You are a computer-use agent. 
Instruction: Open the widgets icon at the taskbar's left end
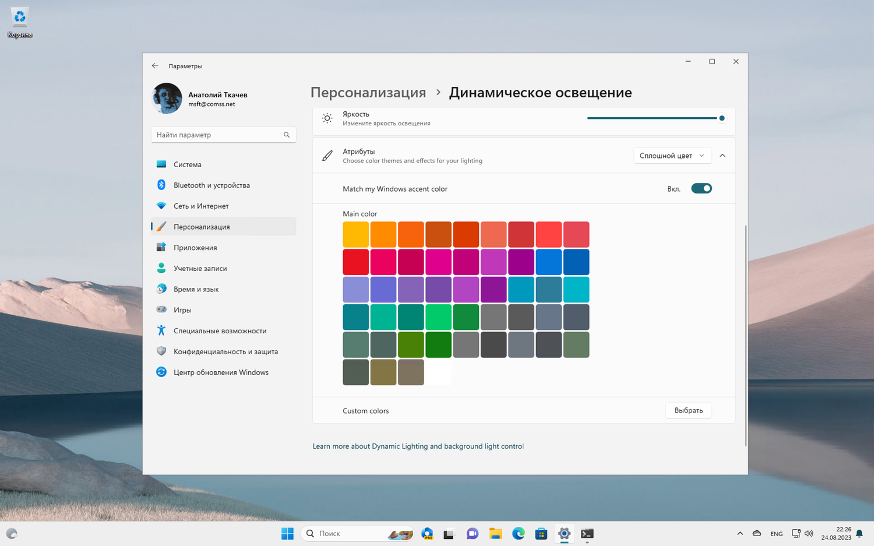click(12, 533)
